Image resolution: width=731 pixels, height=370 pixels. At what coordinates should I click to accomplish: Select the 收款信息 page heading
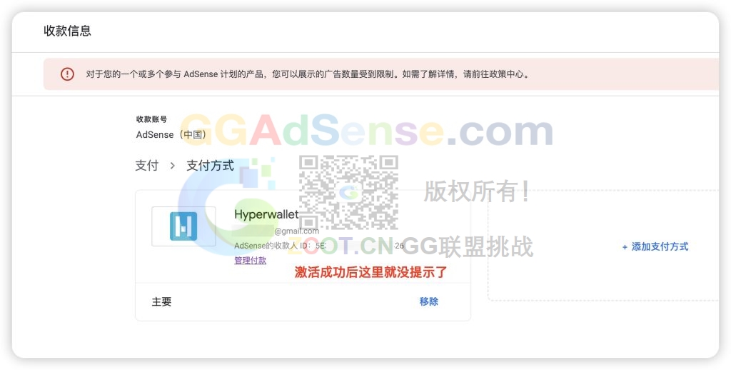coord(68,31)
